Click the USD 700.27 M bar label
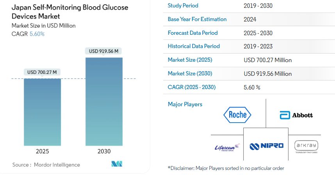The height and width of the screenshot is (175, 335). click(x=42, y=72)
